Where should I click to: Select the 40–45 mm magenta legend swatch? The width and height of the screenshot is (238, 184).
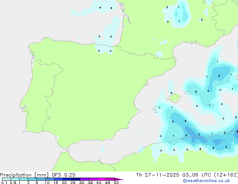coord(102,179)
